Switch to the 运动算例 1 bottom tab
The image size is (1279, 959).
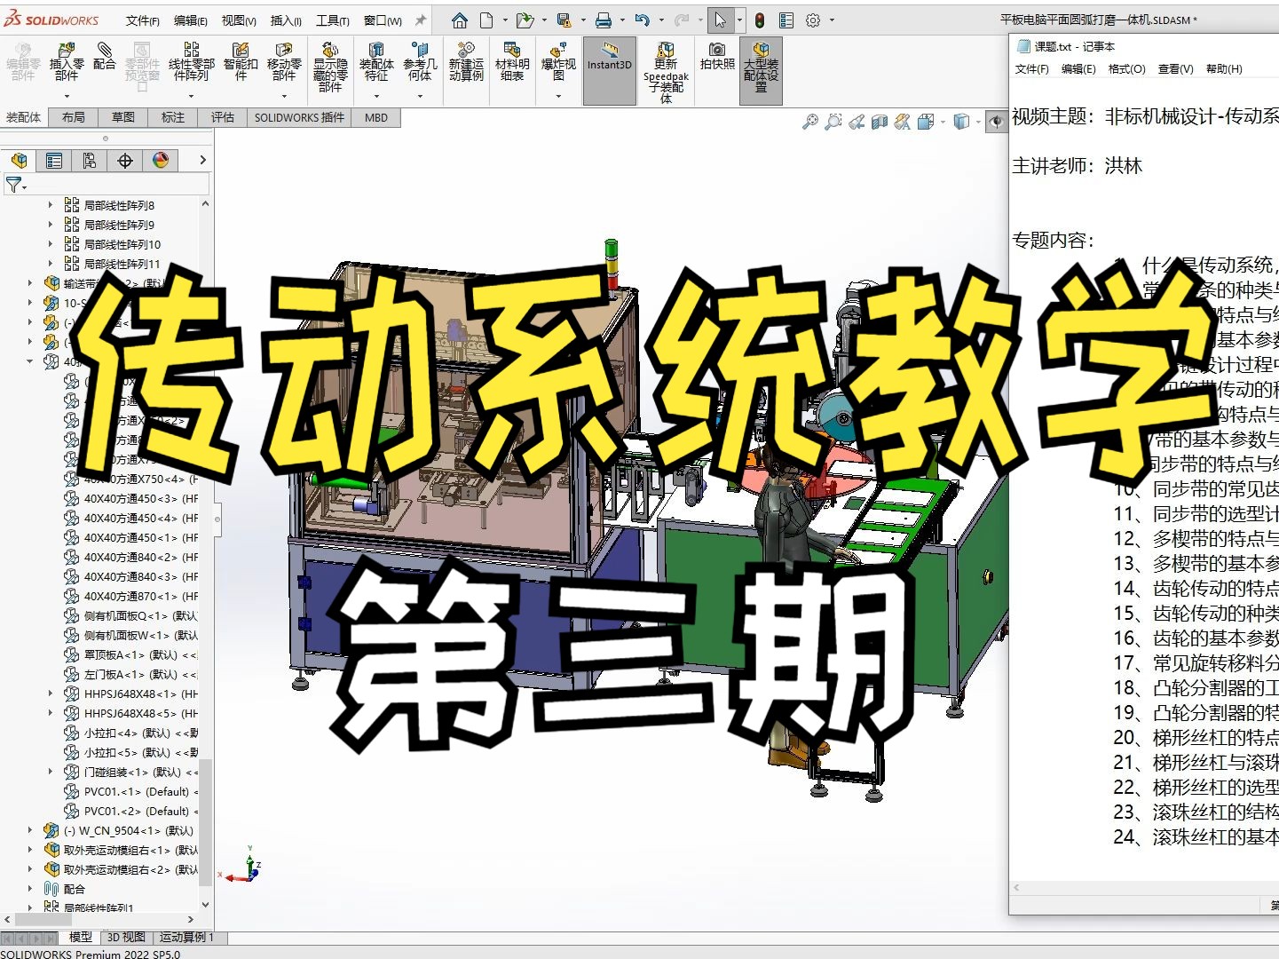(x=186, y=937)
